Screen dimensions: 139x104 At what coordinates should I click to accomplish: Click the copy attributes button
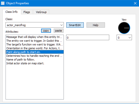(x=46, y=31)
